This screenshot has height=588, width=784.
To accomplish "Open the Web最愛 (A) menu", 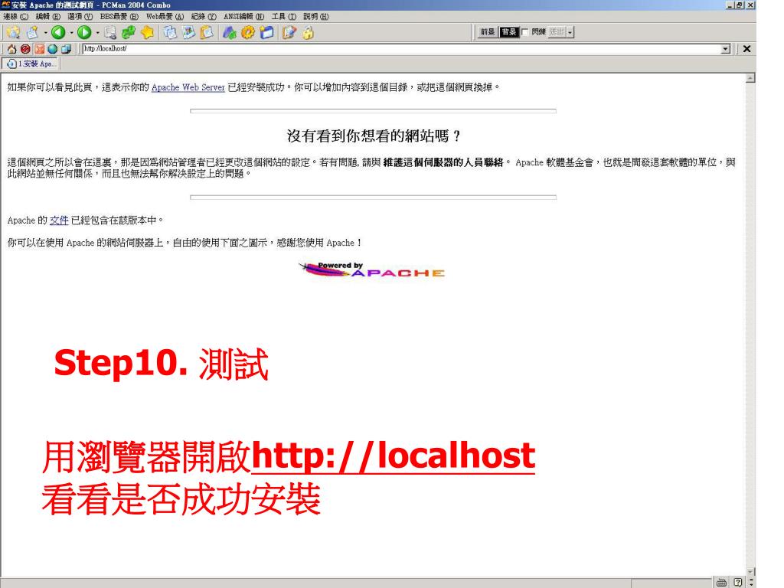I will click(165, 17).
